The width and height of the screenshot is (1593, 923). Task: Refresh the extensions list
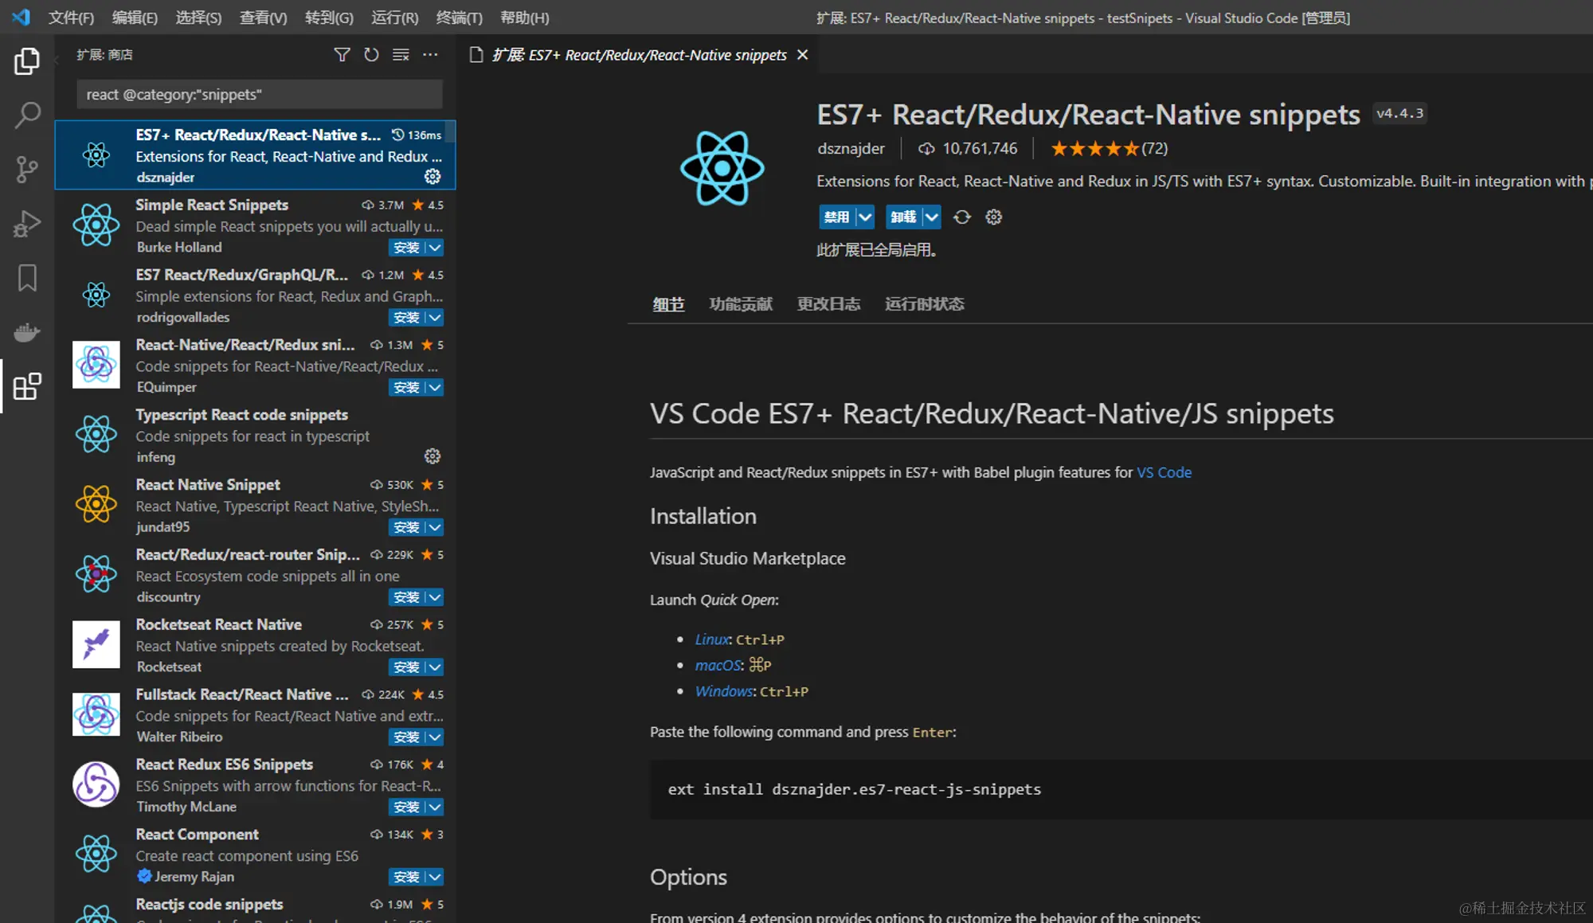tap(371, 55)
